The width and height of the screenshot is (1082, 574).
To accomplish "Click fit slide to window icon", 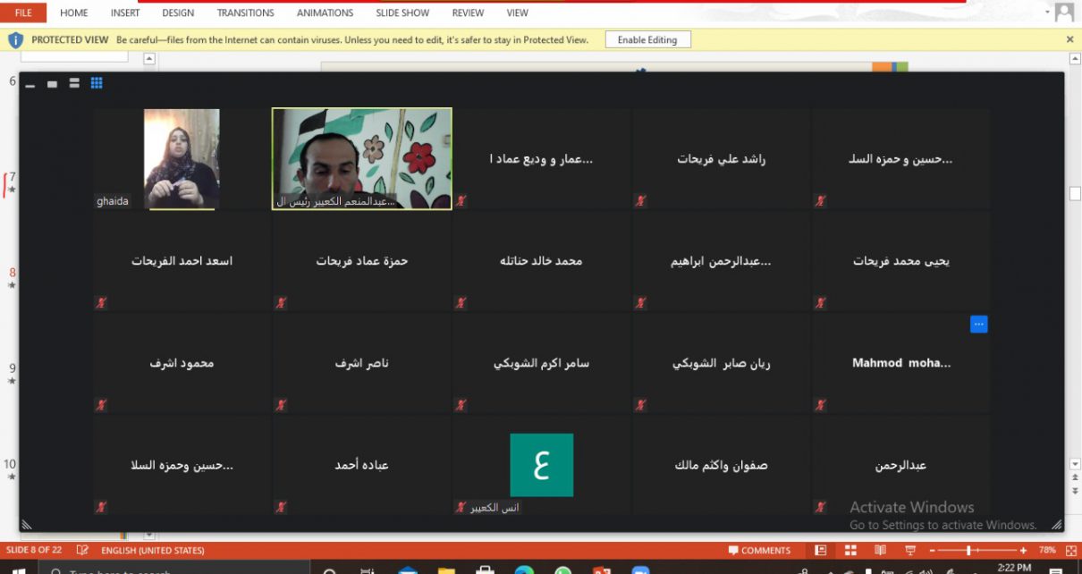I will [x=1071, y=551].
